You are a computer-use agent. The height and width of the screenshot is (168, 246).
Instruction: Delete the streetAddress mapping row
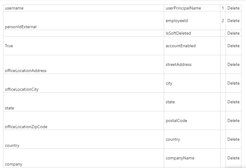click(233, 65)
